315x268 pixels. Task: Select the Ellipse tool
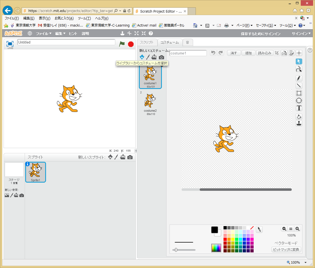coord(299,100)
